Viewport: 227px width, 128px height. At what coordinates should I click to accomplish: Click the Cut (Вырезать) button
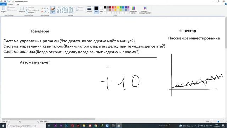click(x=11, y=7)
